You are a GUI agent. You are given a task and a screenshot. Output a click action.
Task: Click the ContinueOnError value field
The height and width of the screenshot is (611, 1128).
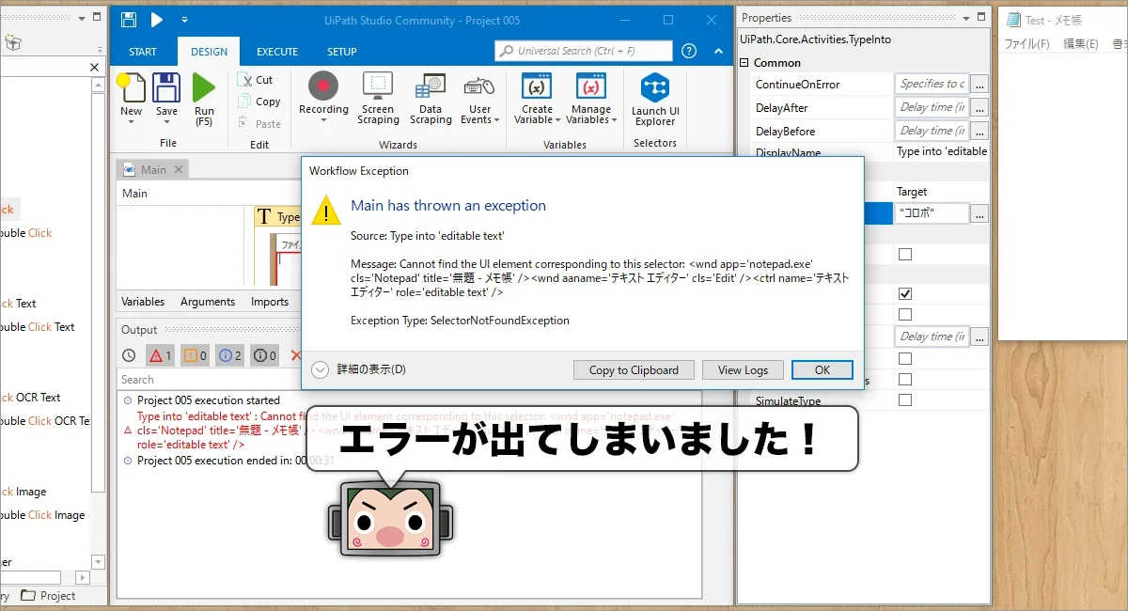pos(932,84)
